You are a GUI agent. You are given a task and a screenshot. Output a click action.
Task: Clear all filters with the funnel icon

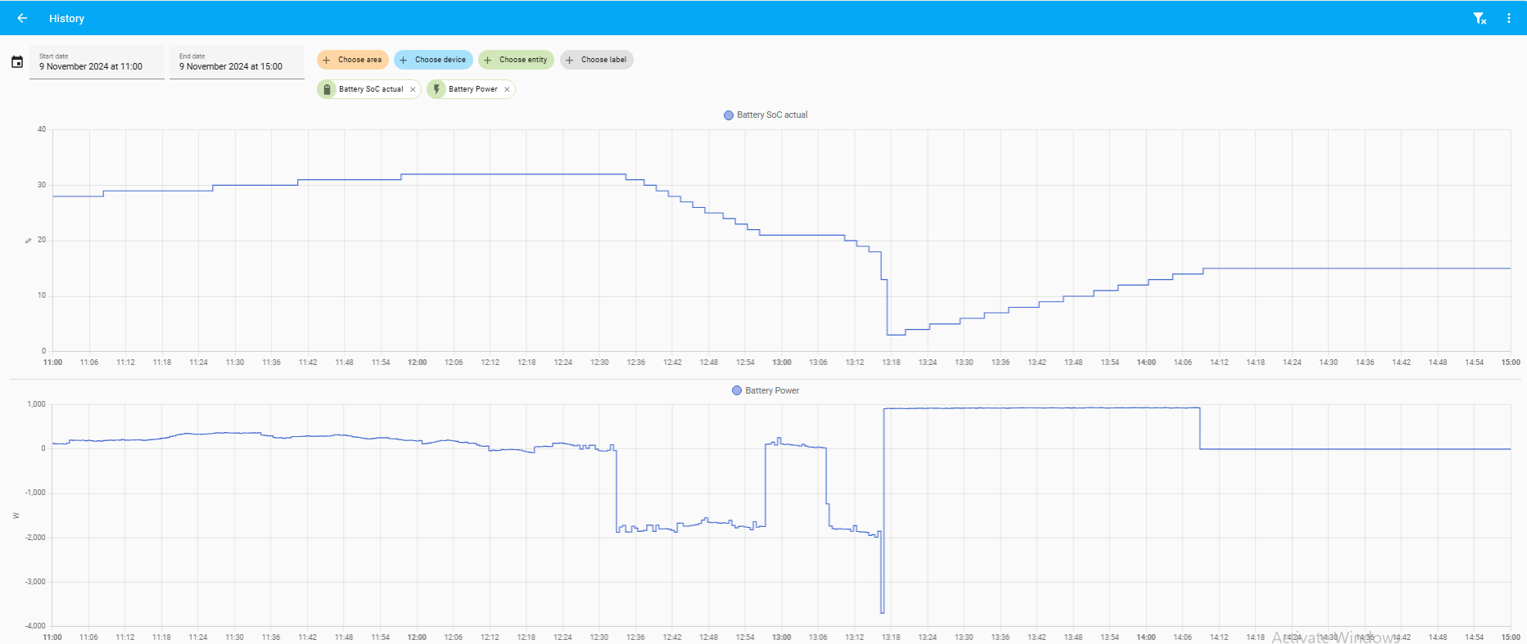[x=1480, y=18]
